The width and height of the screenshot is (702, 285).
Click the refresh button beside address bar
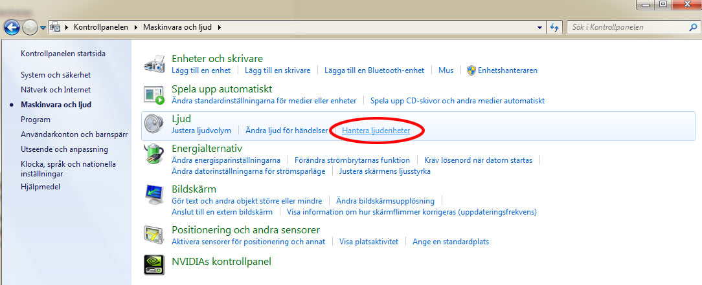point(554,27)
